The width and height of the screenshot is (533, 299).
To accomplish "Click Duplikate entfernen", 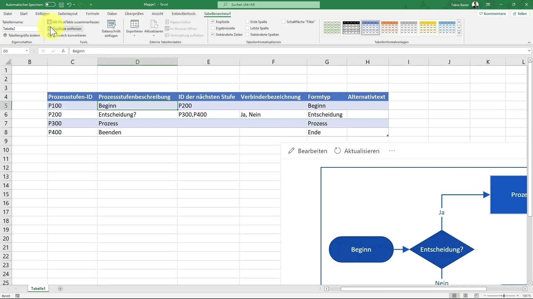I will click(x=64, y=29).
